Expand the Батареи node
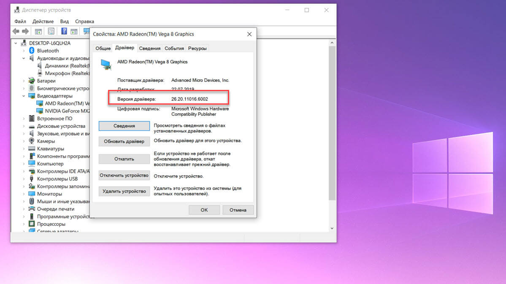The image size is (506, 284). click(x=24, y=81)
